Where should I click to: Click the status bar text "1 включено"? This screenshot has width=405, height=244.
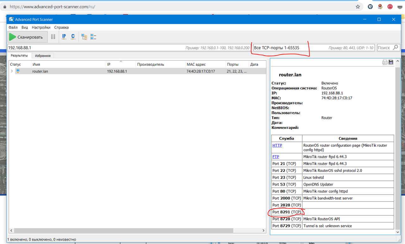(17, 240)
